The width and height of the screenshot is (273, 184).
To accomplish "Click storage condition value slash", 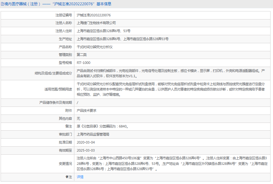I will click(x=77, y=102).
